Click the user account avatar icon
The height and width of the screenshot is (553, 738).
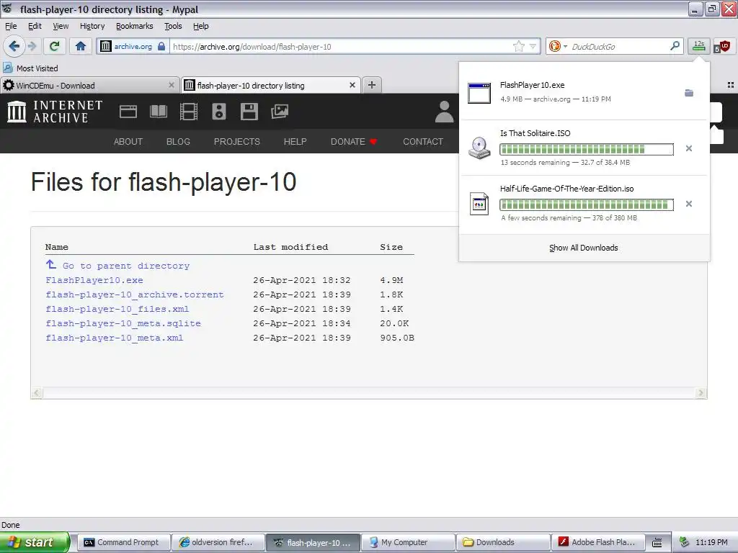pyautogui.click(x=444, y=112)
